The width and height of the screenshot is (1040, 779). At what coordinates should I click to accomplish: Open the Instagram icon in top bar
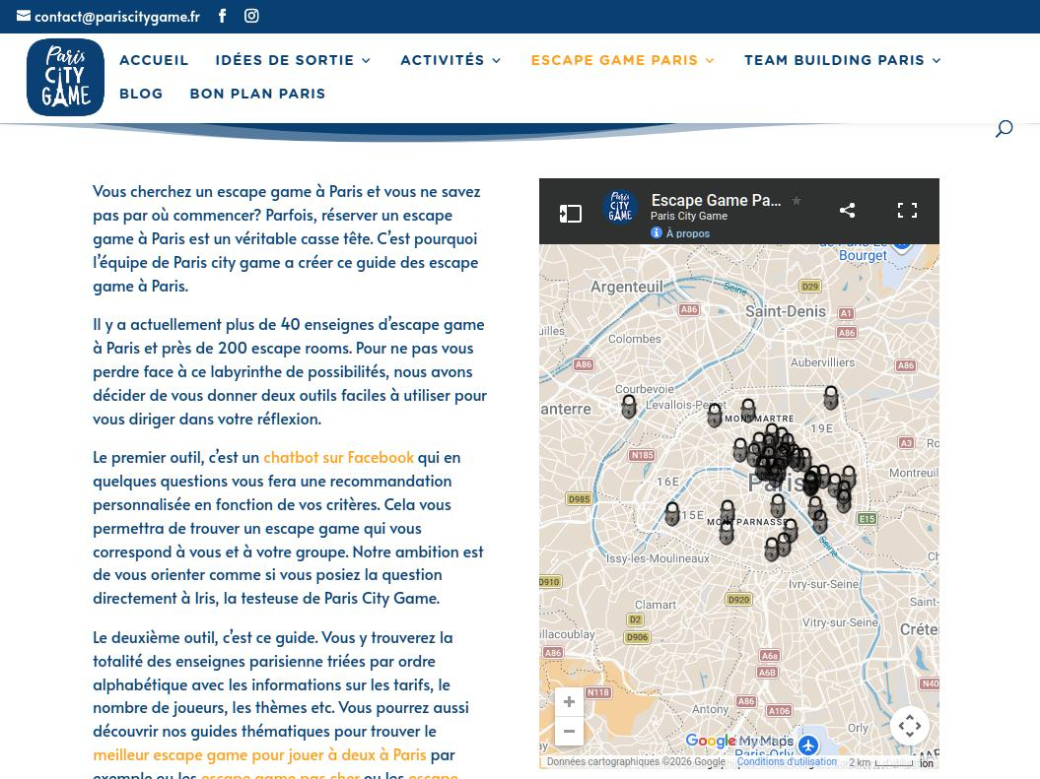pos(251,16)
